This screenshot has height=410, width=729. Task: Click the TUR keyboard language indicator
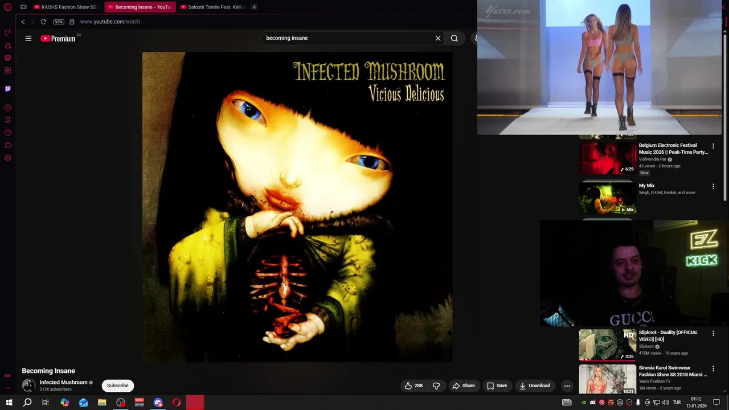point(677,403)
